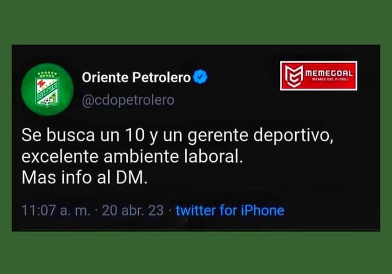Open the Oriente Petrolero display name
Viewport: 392px width, 274px height.
point(136,77)
